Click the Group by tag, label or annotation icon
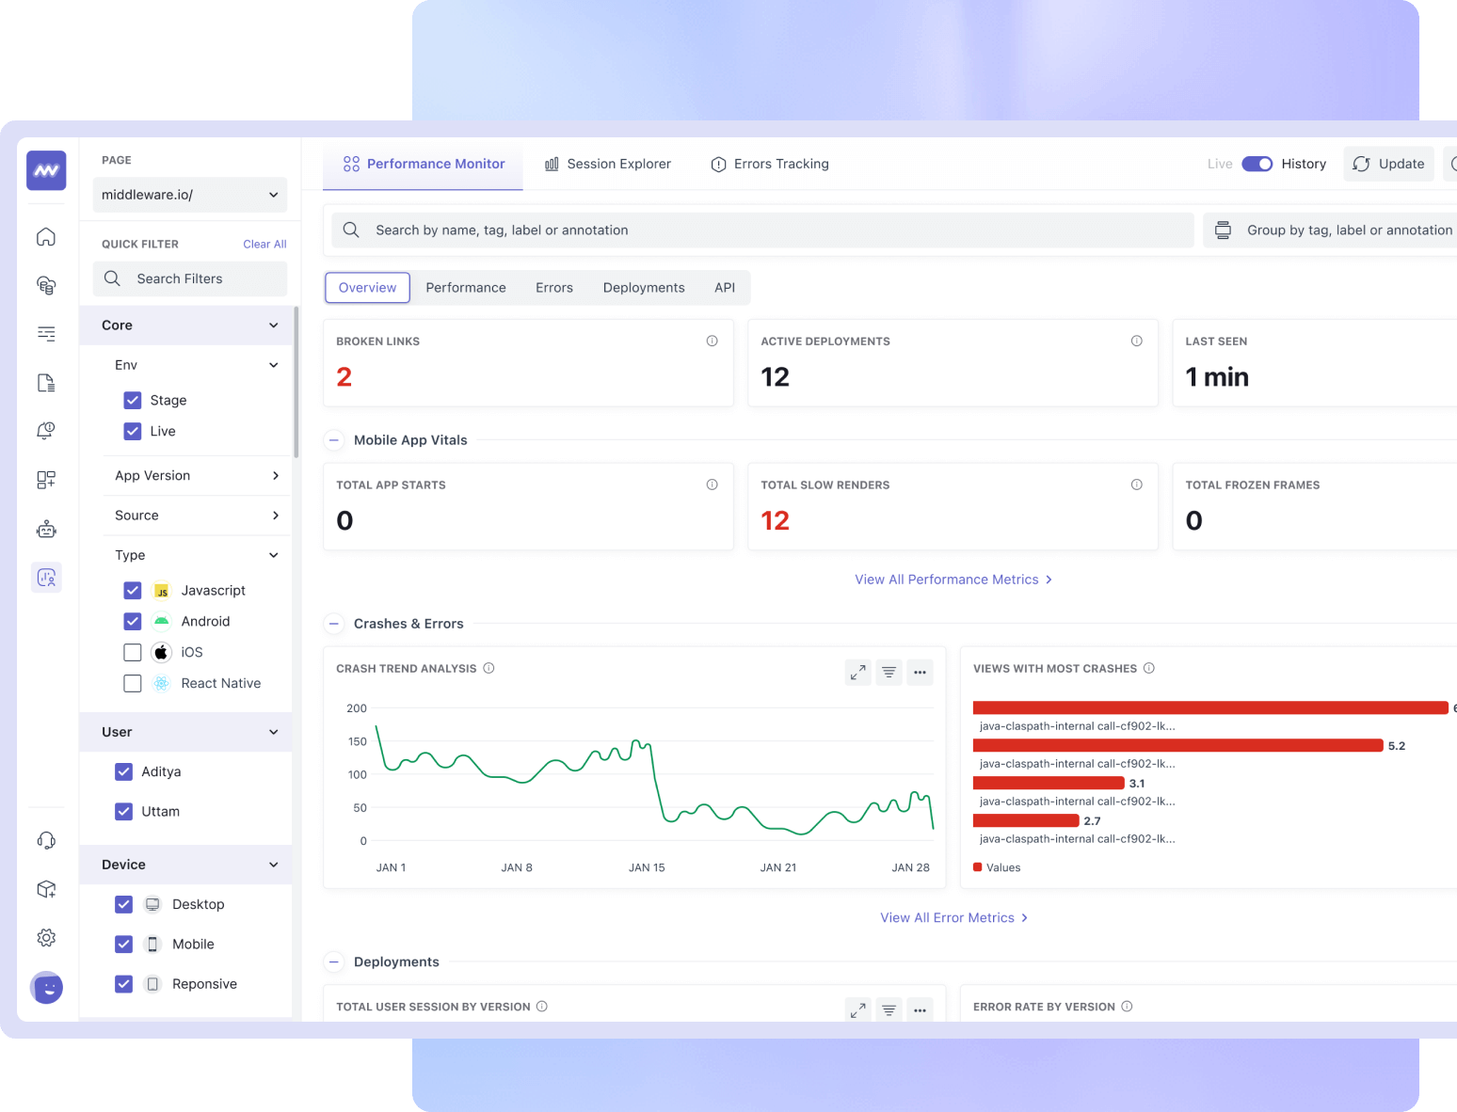 [x=1222, y=230]
